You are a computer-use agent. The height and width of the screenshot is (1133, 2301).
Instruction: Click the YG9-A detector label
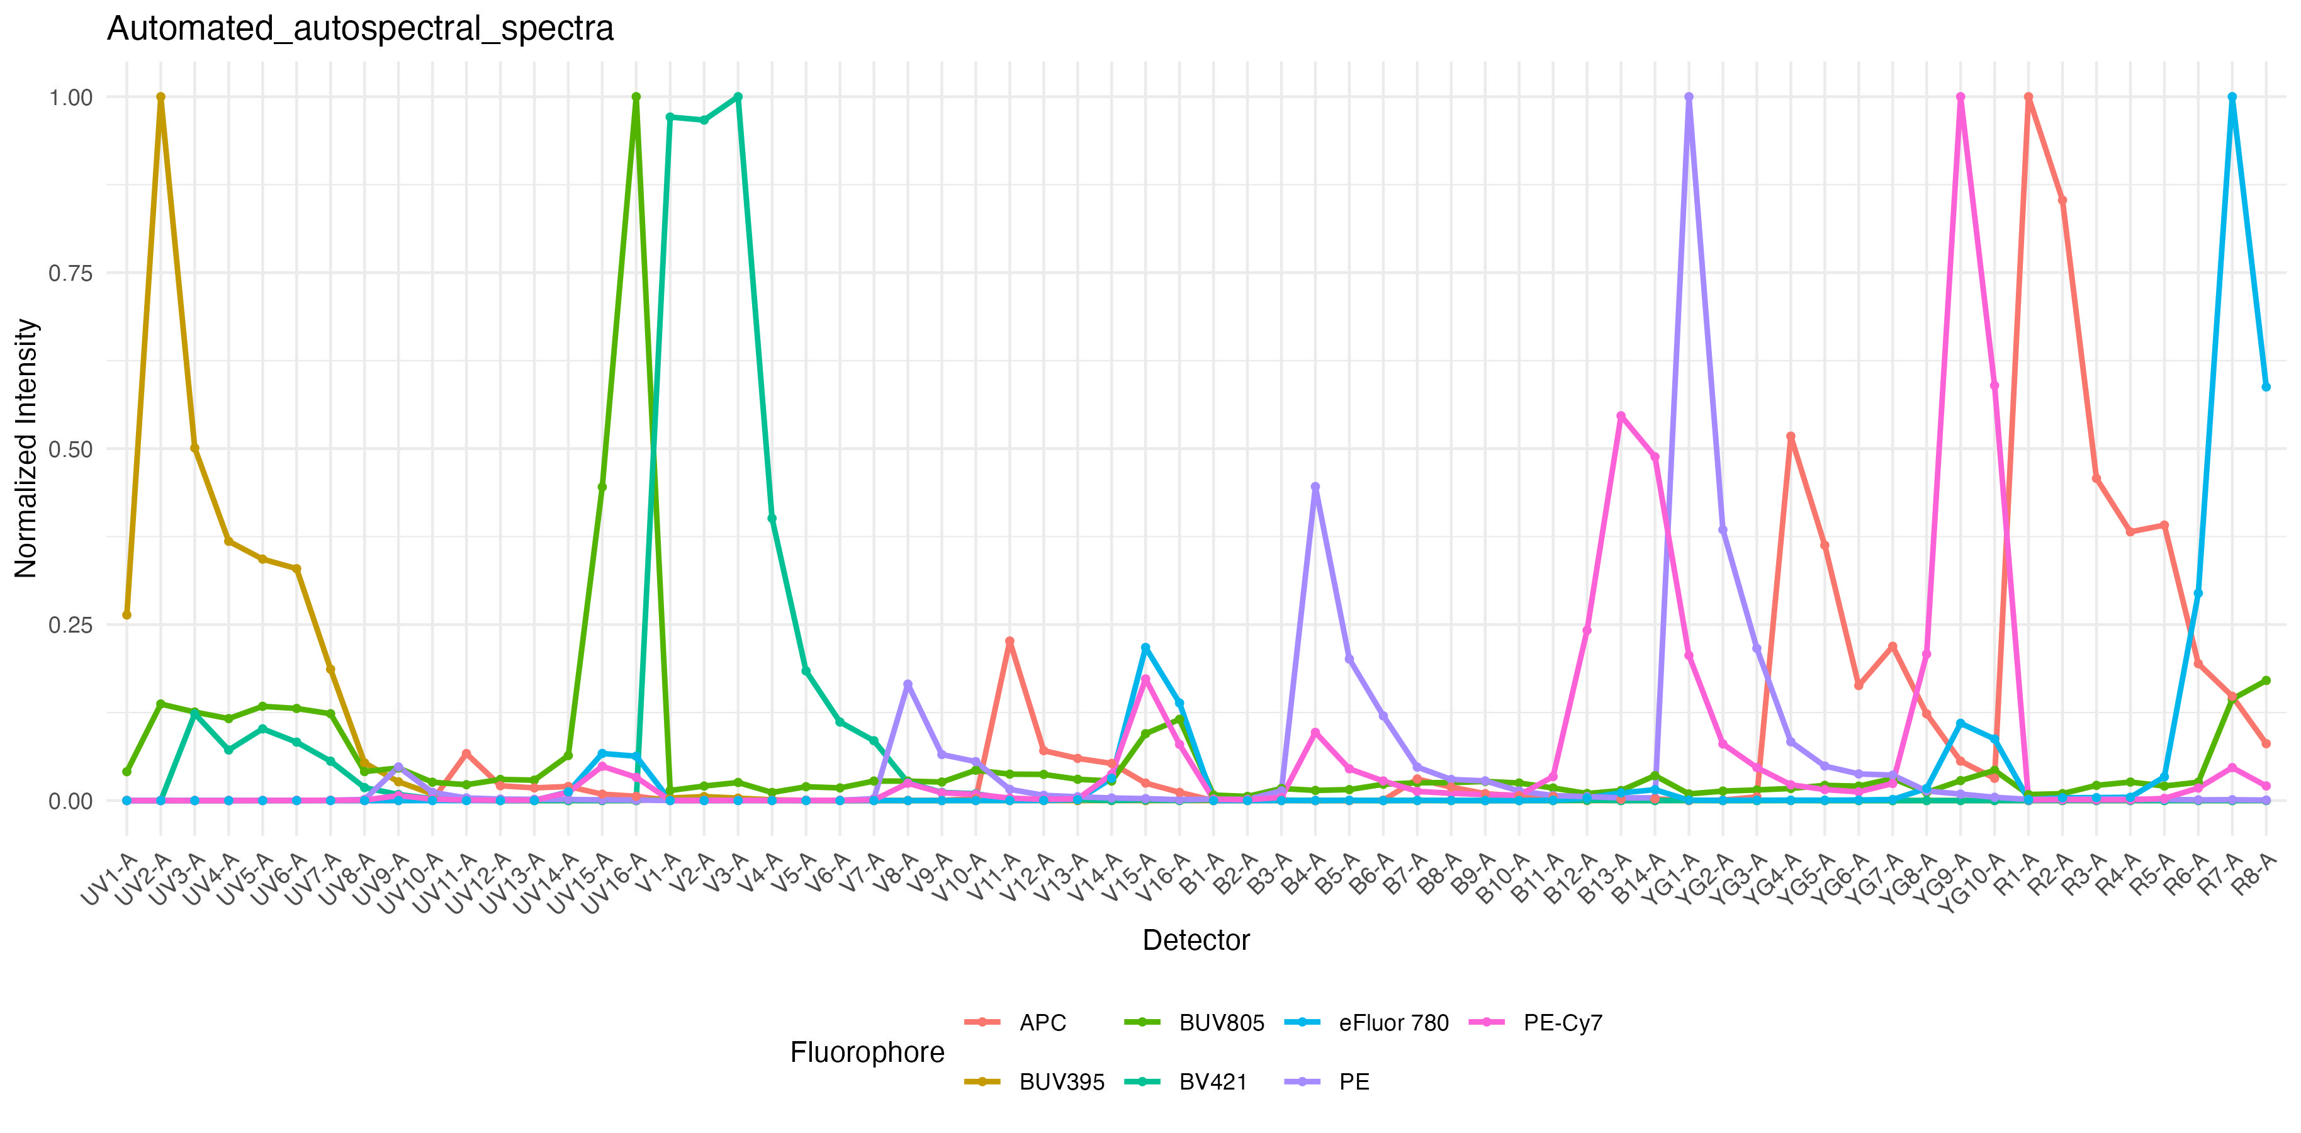click(x=1942, y=878)
